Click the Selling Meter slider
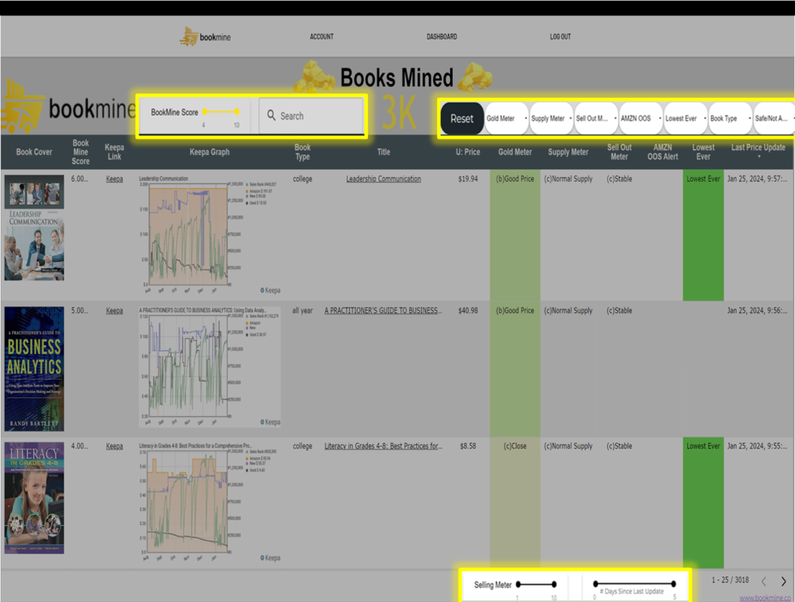The image size is (795, 602). 536,584
